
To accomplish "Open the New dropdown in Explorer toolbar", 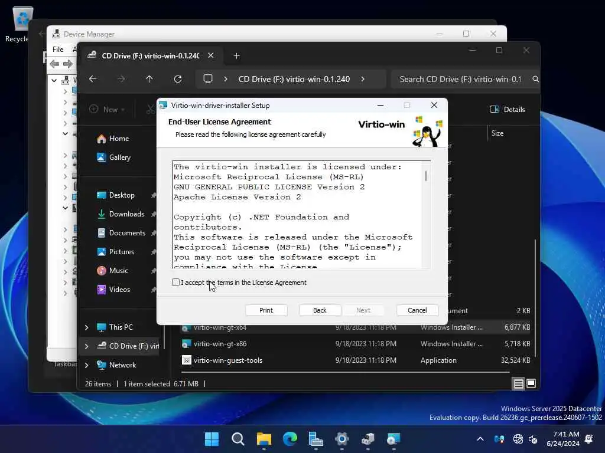I will tap(107, 109).
